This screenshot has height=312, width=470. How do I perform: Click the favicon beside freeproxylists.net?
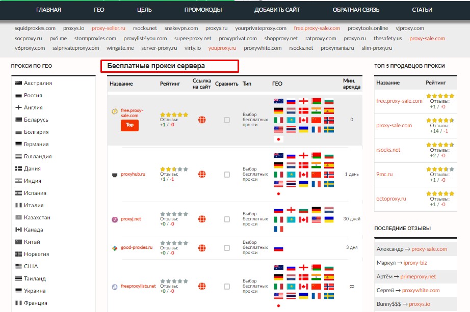tap(115, 287)
